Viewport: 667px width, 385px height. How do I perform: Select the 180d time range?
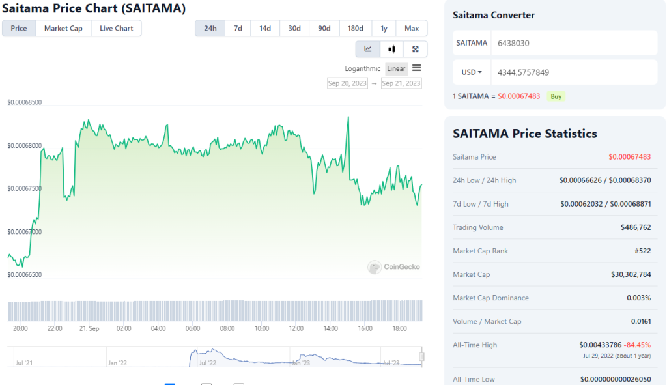355,28
